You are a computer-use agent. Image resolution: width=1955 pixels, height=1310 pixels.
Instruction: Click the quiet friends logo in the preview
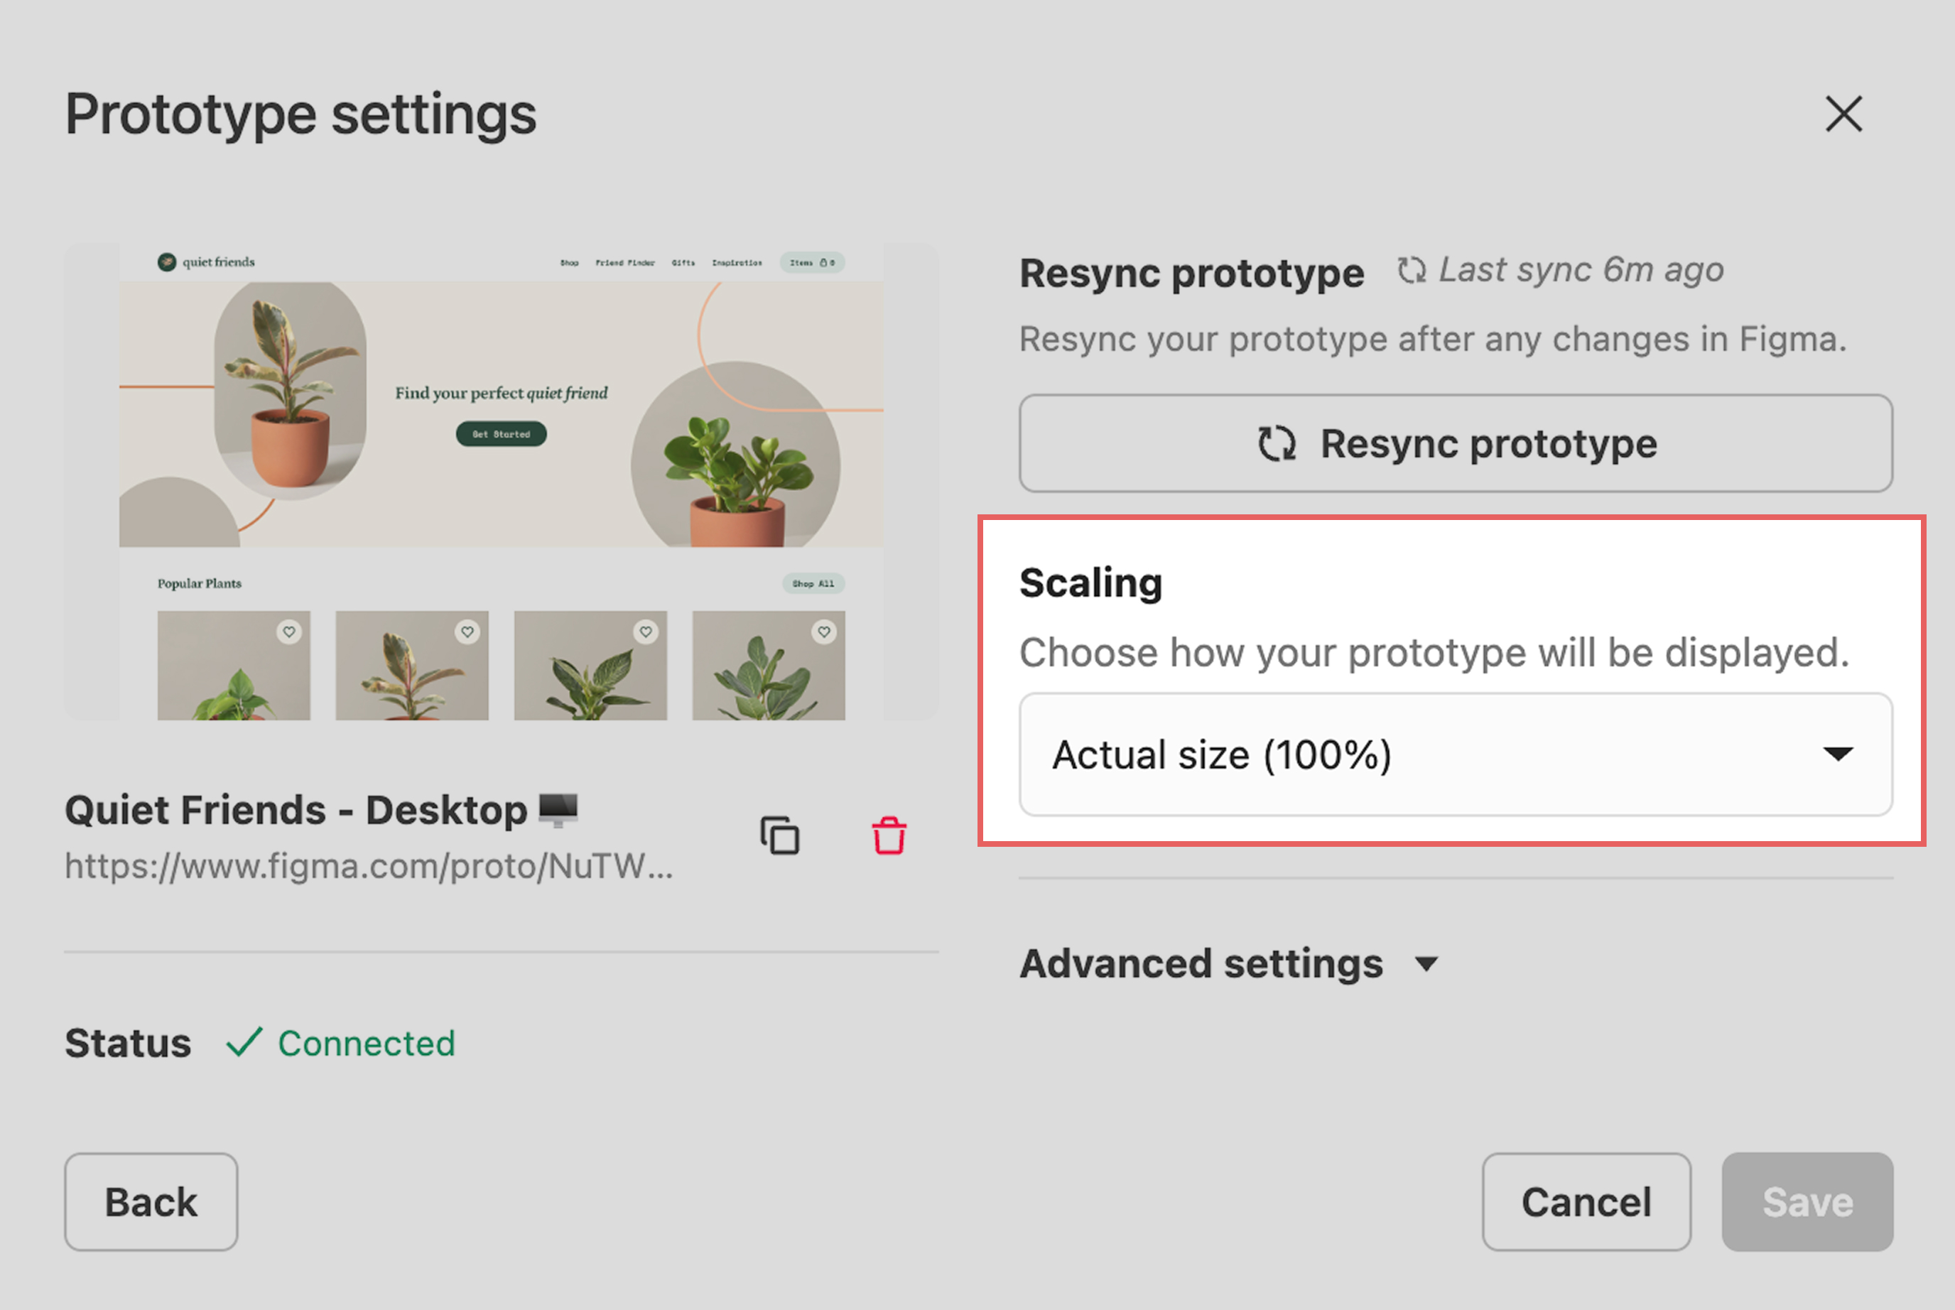point(206,262)
